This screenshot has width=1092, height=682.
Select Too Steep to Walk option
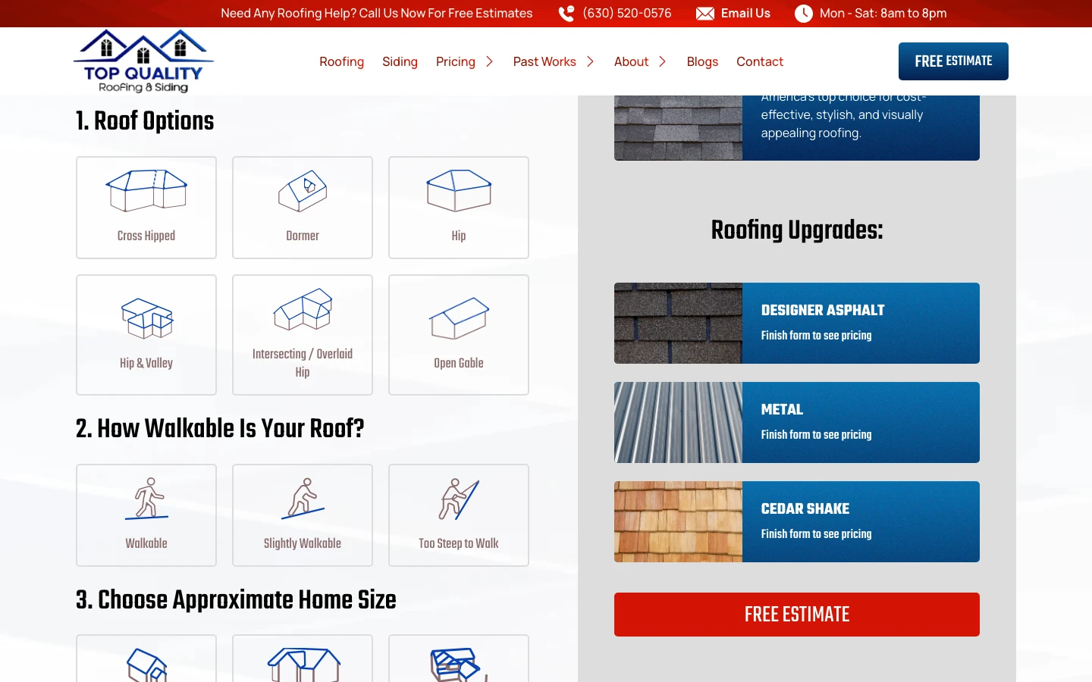click(x=458, y=515)
